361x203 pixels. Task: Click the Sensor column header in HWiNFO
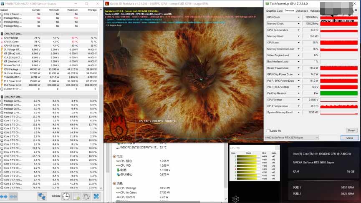pos(4,10)
